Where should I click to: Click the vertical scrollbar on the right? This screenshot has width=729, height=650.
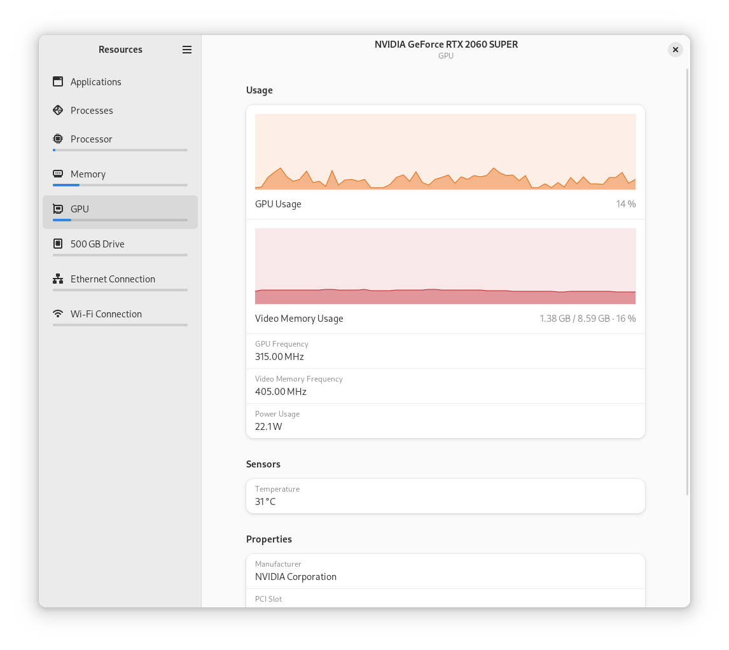coord(687,280)
